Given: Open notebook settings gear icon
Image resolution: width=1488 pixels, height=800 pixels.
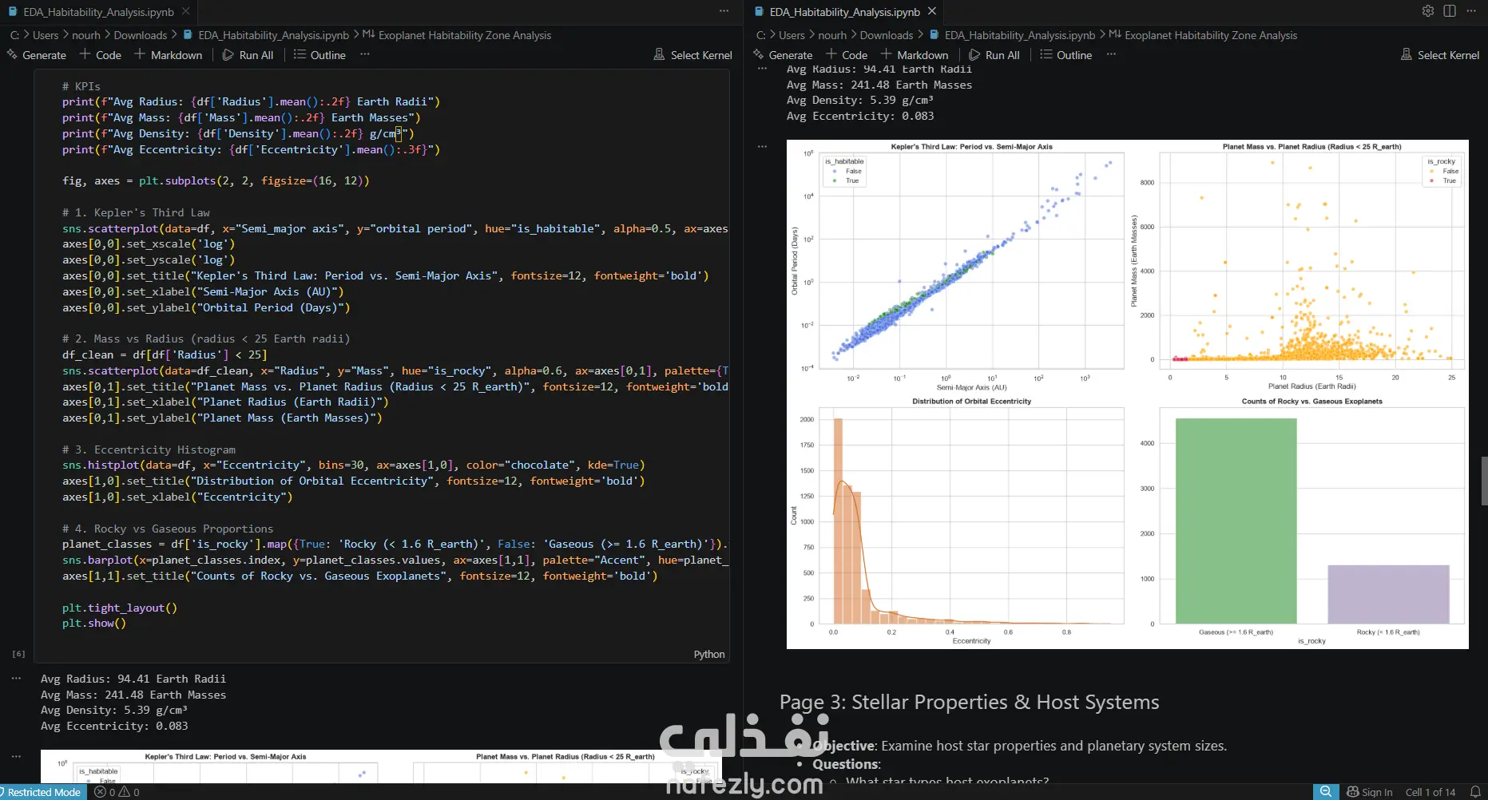Looking at the screenshot, I should 1428,11.
